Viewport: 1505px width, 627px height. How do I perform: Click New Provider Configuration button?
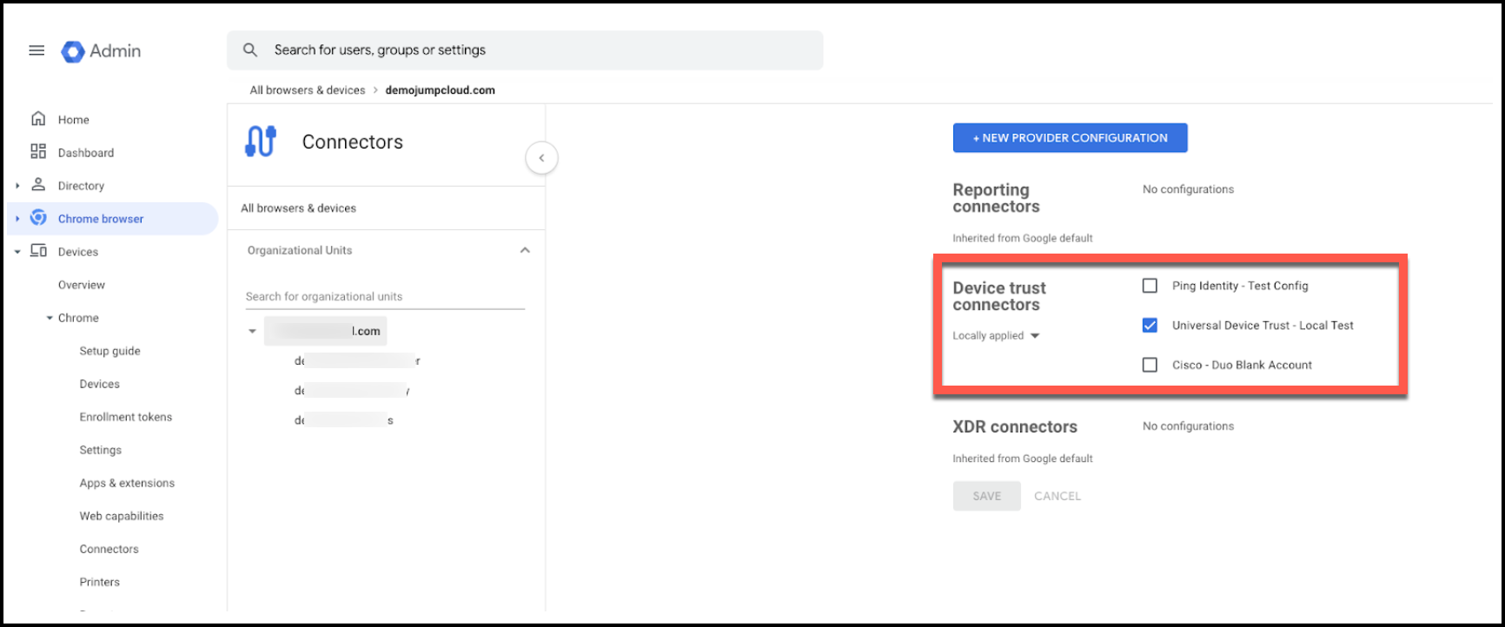[x=1070, y=138]
